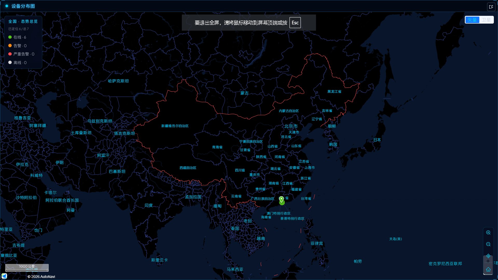Click the © 2026 AutoNavi copyright
Viewport: 498px width, 280px height.
[x=41, y=277]
